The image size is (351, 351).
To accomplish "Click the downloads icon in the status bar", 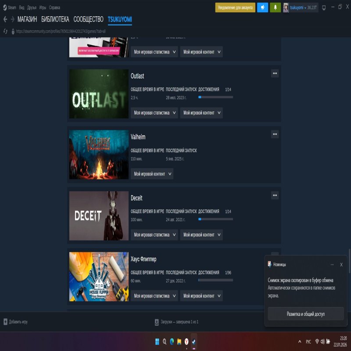I will (157, 322).
